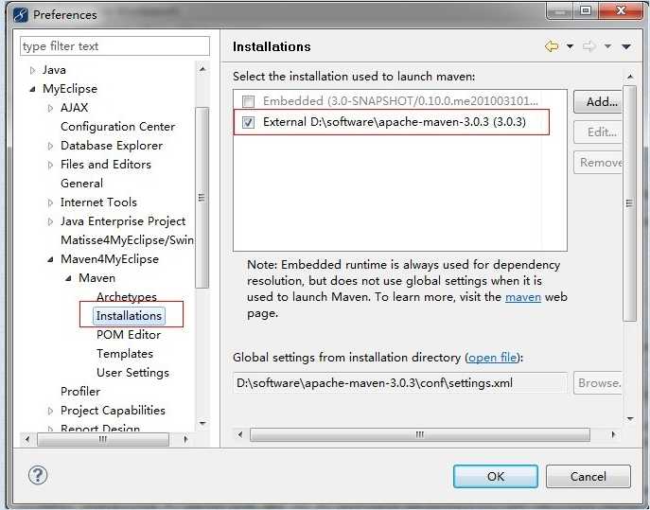Click the tree's vertical scrollbar
The height and width of the screenshot is (510, 650).
pos(202,197)
